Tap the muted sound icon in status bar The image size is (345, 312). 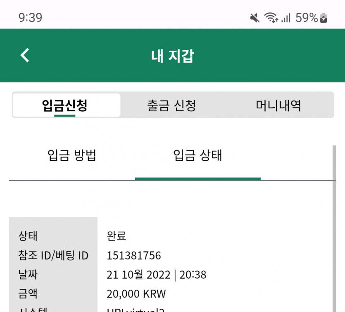255,18
